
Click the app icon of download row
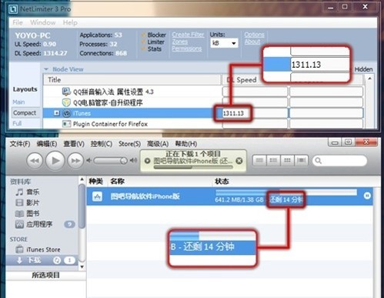pos(97,196)
